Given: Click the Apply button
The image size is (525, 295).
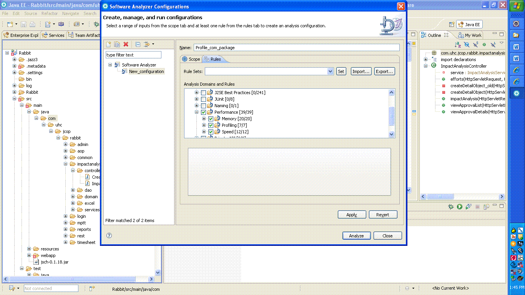Looking at the screenshot, I should pyautogui.click(x=352, y=215).
